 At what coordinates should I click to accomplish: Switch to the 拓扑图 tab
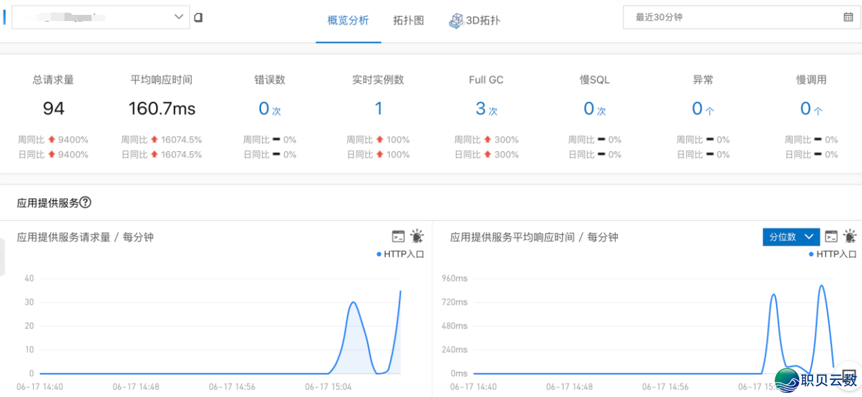pos(408,20)
